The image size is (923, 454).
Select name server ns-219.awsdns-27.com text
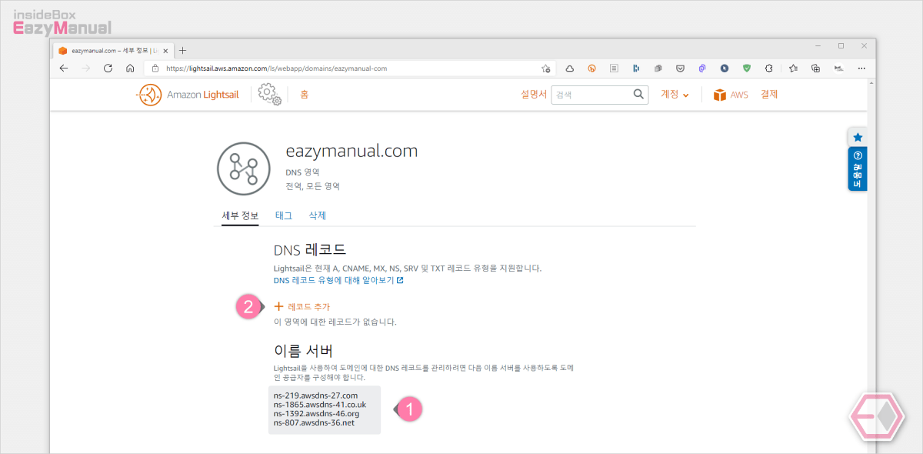coord(316,396)
